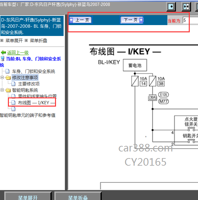Click the blue header D-东风日产-轩逸 title
This screenshot has height=200, width=198.
click(x=32, y=26)
